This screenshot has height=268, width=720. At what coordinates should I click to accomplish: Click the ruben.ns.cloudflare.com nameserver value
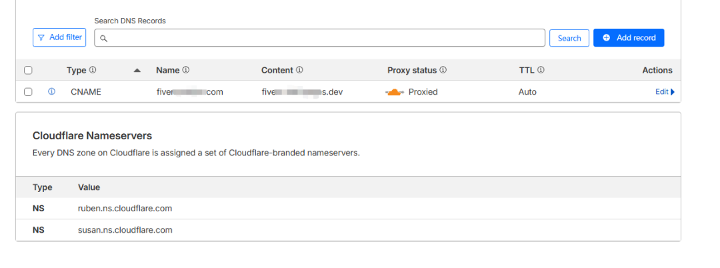(125, 208)
